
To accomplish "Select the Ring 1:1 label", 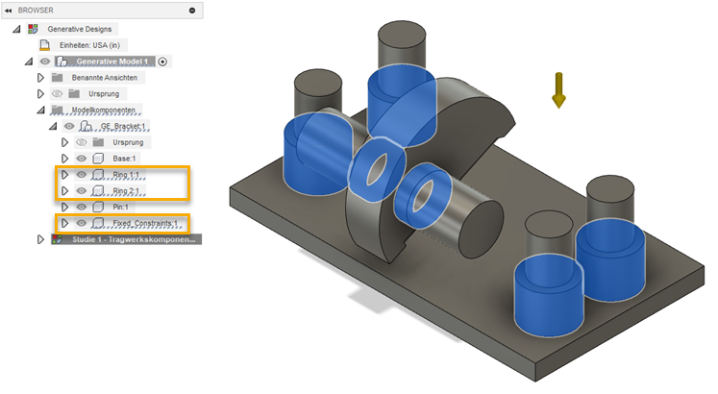I will 126,175.
